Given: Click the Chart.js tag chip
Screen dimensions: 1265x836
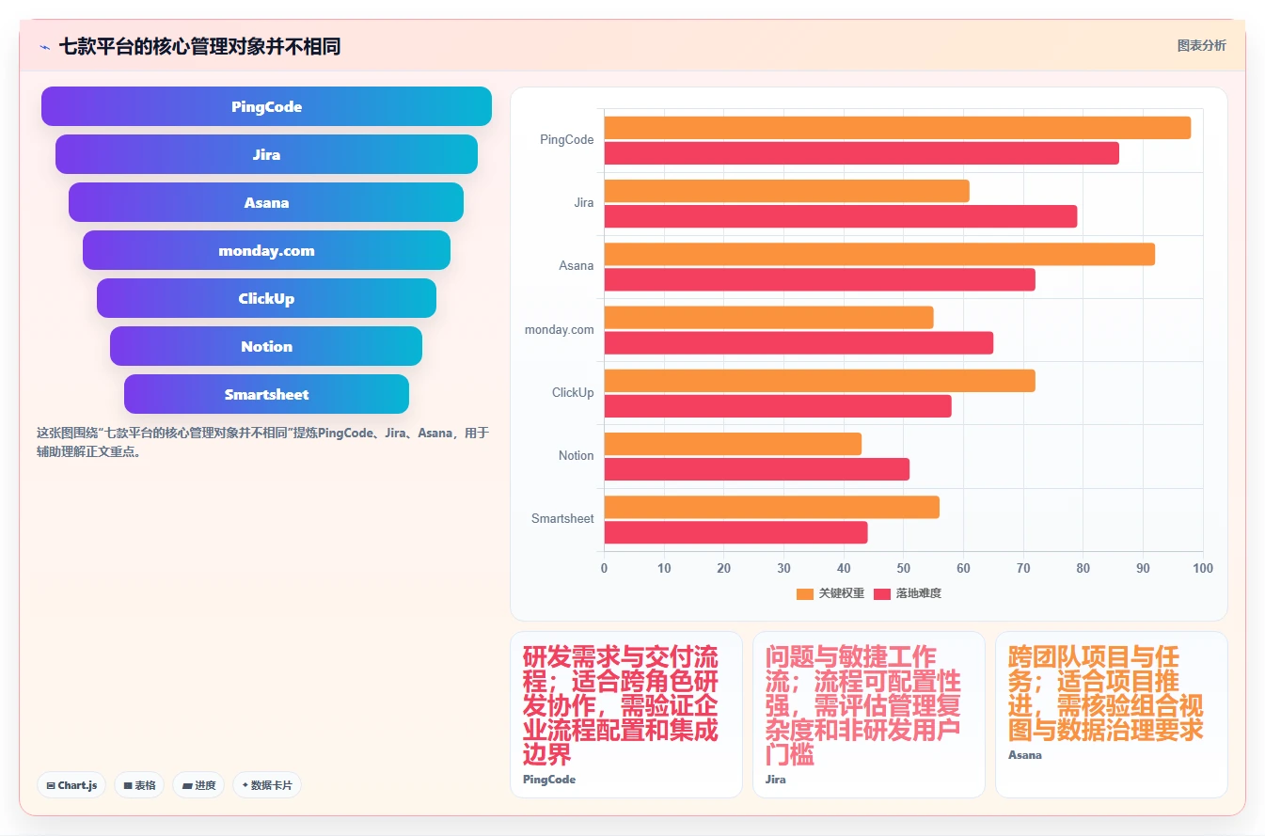Looking at the screenshot, I should [71, 785].
